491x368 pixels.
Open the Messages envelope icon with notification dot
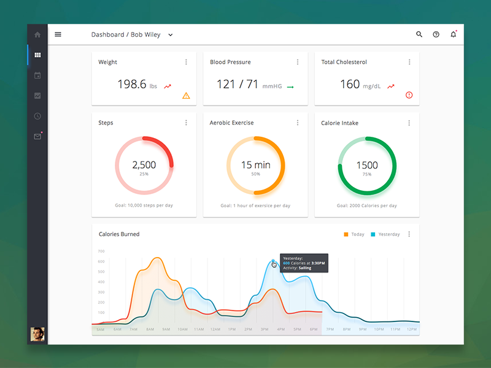point(37,136)
